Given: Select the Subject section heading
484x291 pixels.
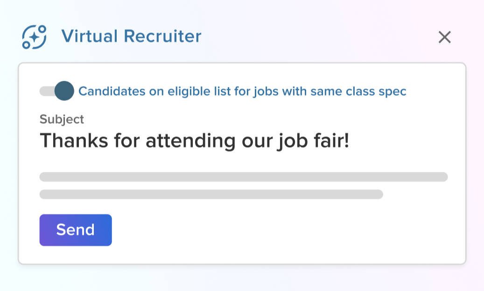Looking at the screenshot, I should click(62, 120).
